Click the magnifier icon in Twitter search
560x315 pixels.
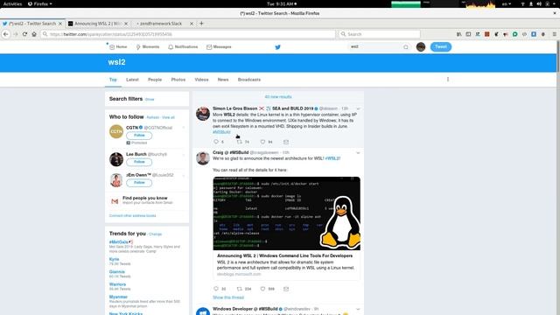pyautogui.click(x=406, y=47)
